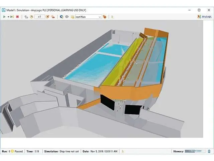Click the AnyLogic logo link
This screenshot has width=214, height=161.
point(204,16)
